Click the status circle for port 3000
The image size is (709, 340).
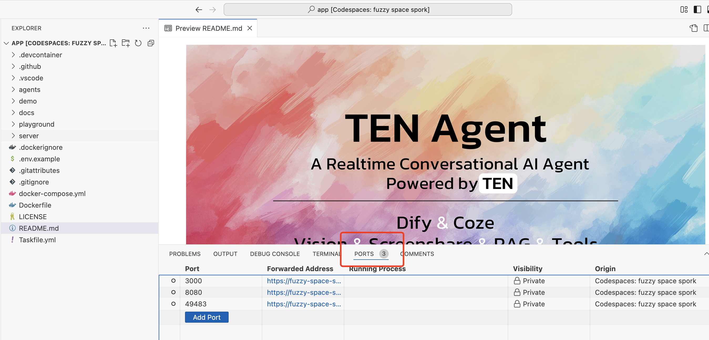(173, 281)
